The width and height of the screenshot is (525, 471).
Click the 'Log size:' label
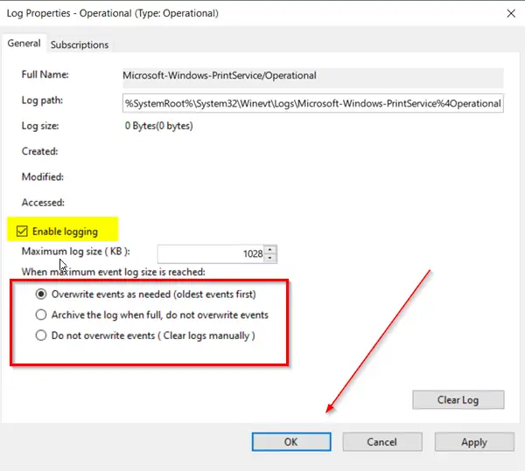point(40,126)
